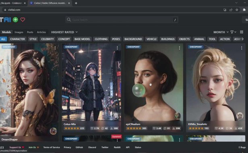Click the epiCRealism star rating
This screenshot has width=248, height=153.
136,128
